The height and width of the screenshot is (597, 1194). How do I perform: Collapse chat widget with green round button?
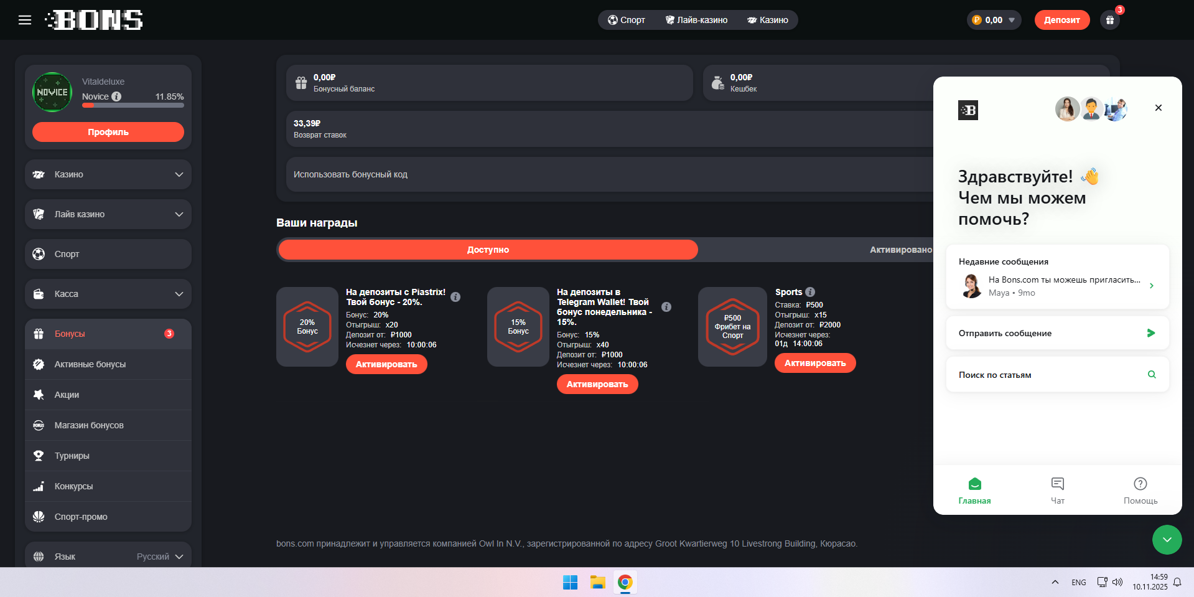pos(1167,539)
